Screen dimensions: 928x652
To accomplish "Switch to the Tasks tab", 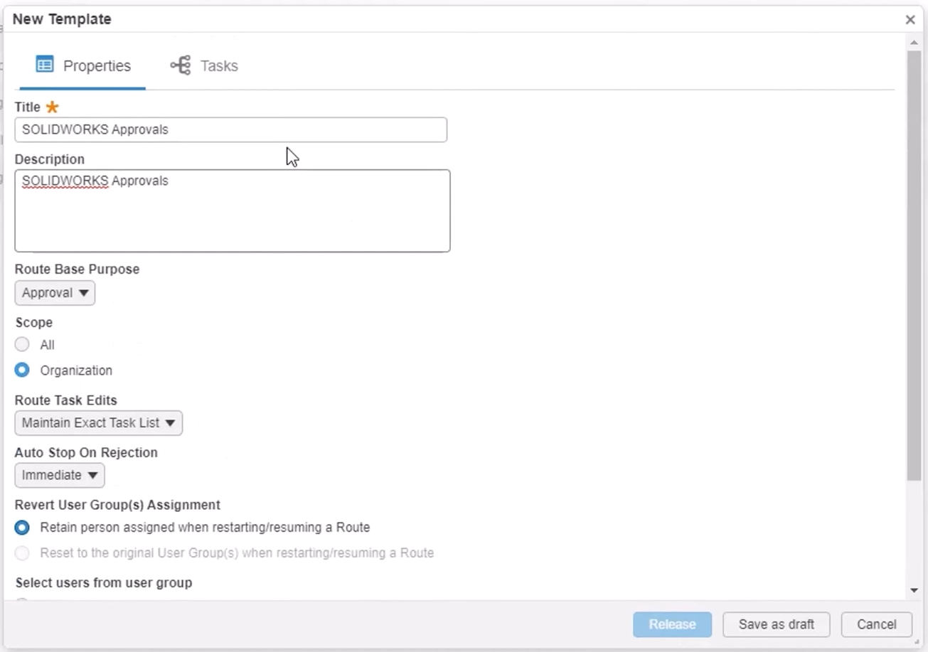I will click(x=218, y=65).
